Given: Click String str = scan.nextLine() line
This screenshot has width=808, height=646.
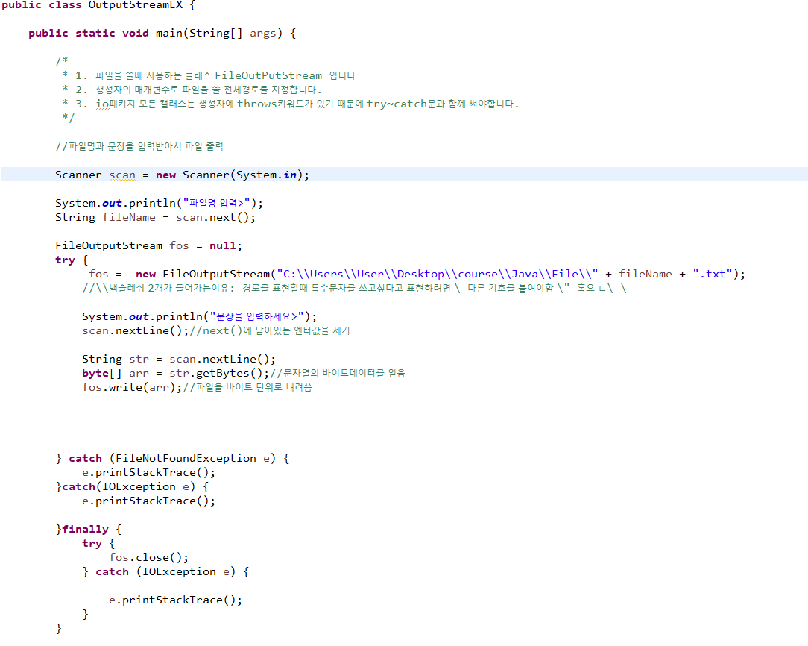Looking at the screenshot, I should [x=179, y=359].
